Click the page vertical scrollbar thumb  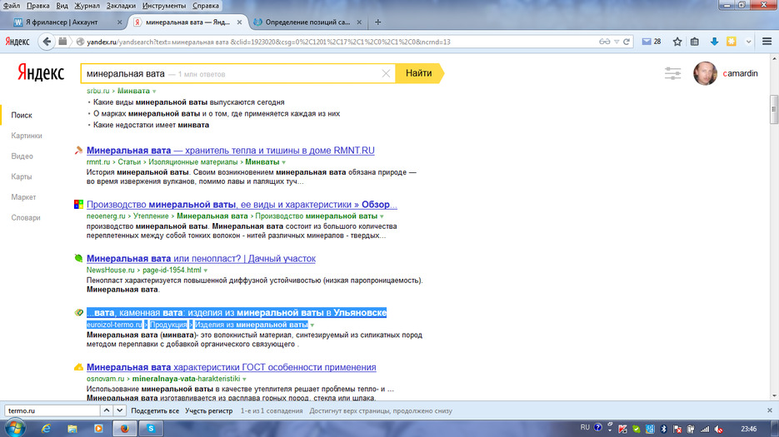773,109
